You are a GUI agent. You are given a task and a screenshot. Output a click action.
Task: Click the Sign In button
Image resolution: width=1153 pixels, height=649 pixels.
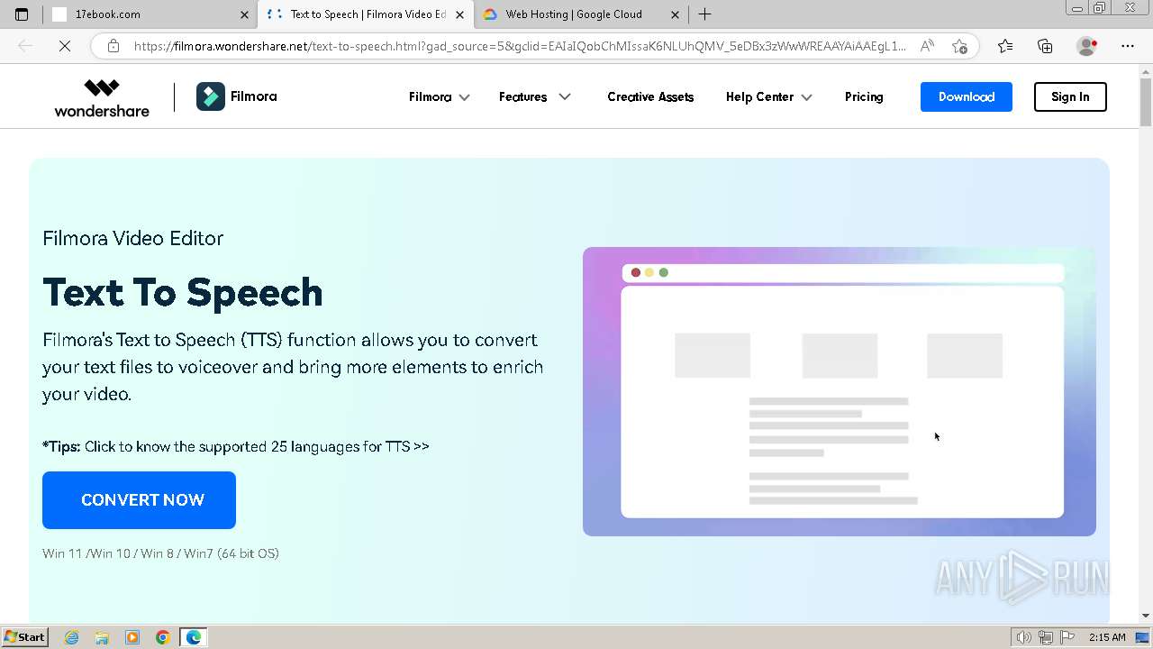coord(1070,96)
